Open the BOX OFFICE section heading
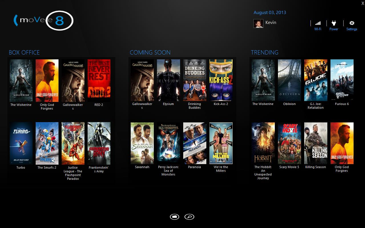 [24, 53]
